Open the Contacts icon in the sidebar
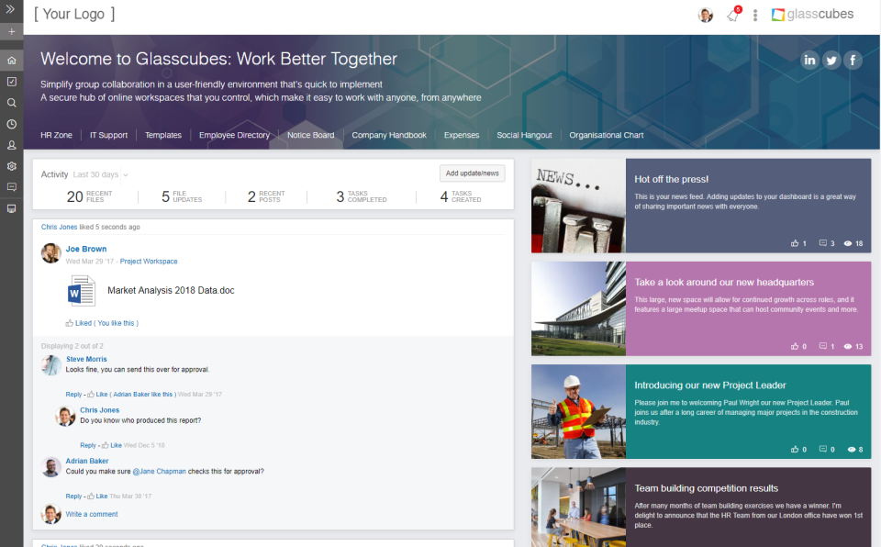This screenshot has width=881, height=547. (11, 145)
